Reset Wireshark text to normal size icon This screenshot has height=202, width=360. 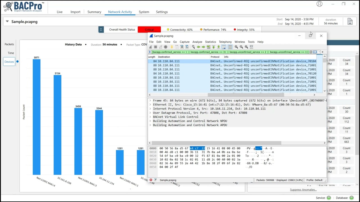[x=246, y=47]
